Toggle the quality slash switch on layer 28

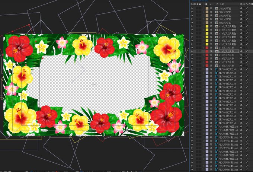coord(247,66)
